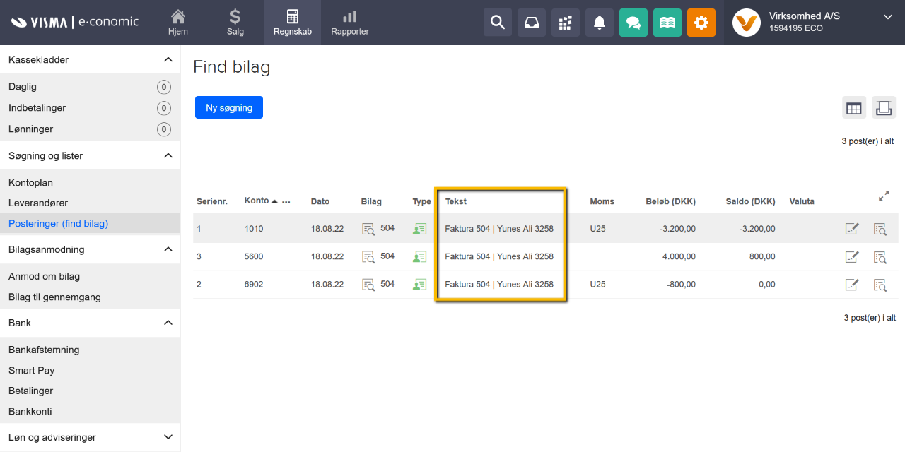
Task: Open Bankafstemning in the sidebar
Action: [44, 350]
